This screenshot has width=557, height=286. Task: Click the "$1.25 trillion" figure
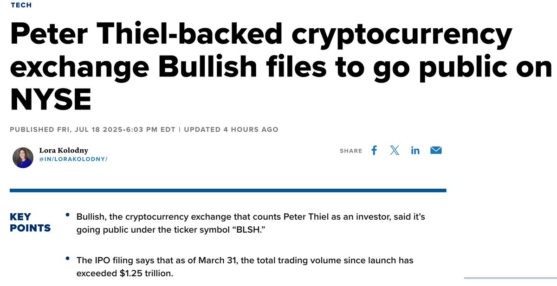tap(145, 273)
